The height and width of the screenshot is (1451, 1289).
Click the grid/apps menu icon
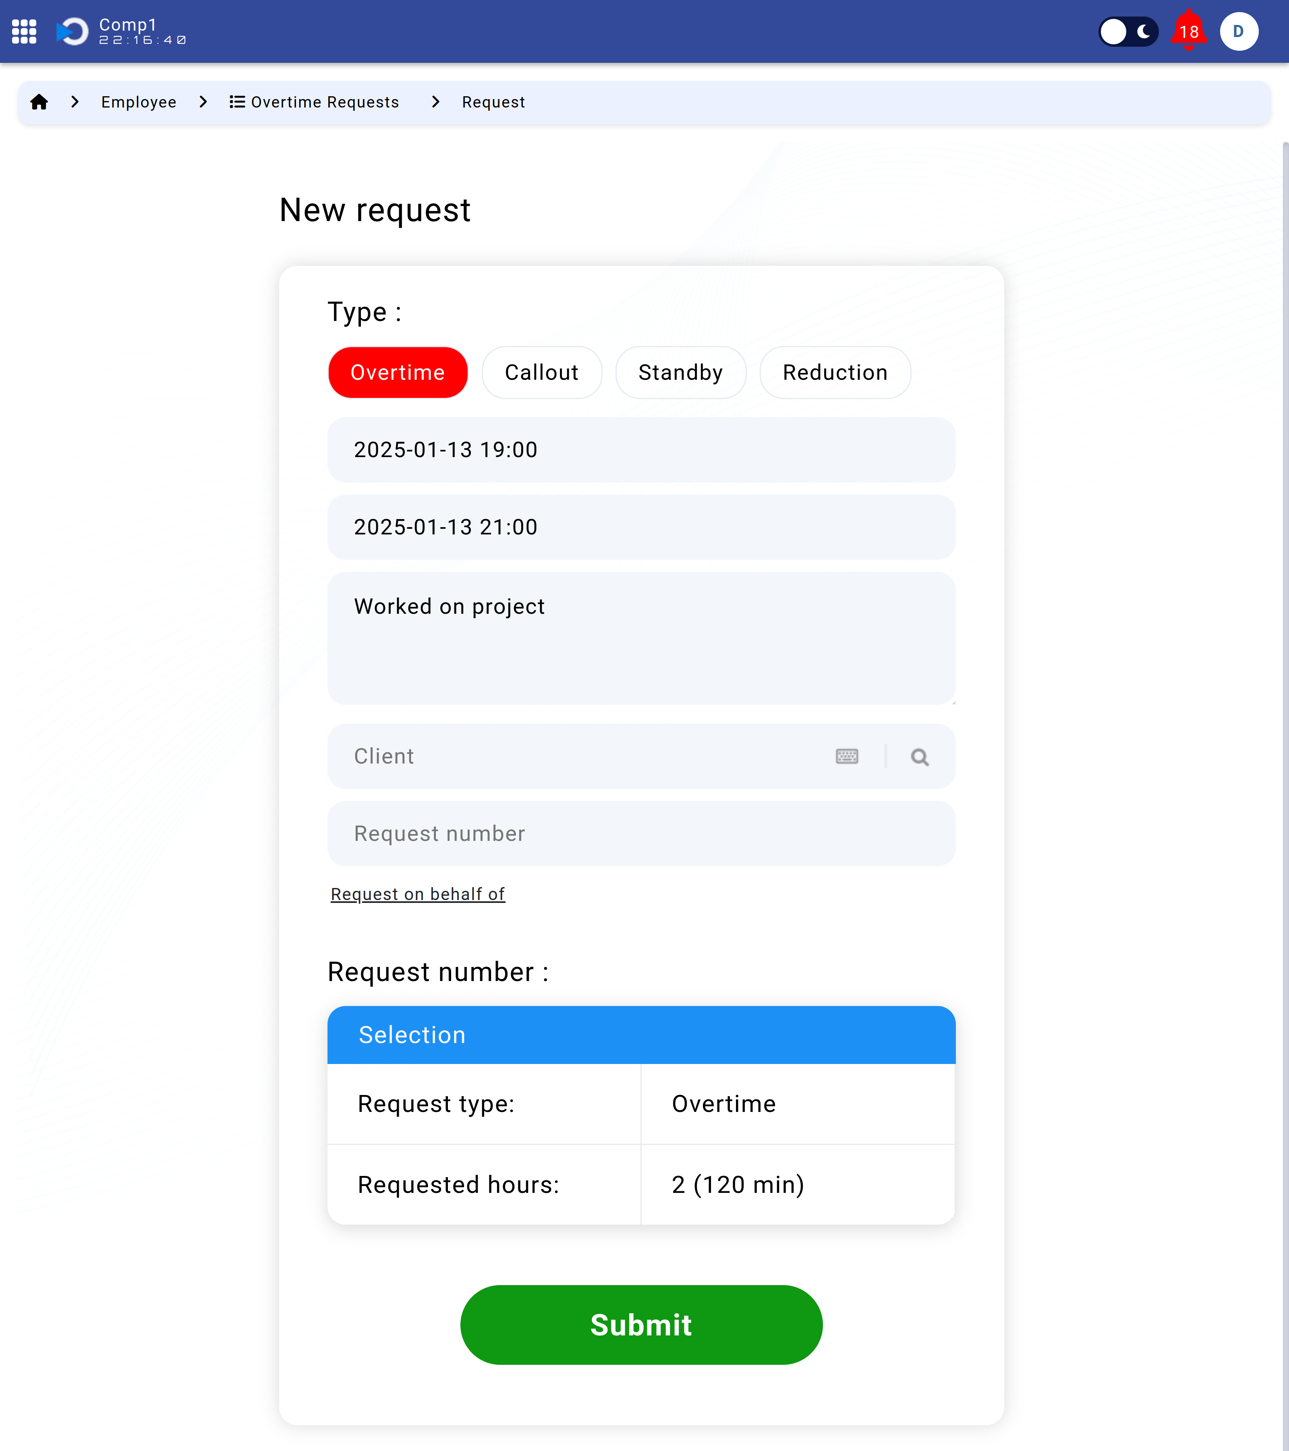(x=25, y=31)
